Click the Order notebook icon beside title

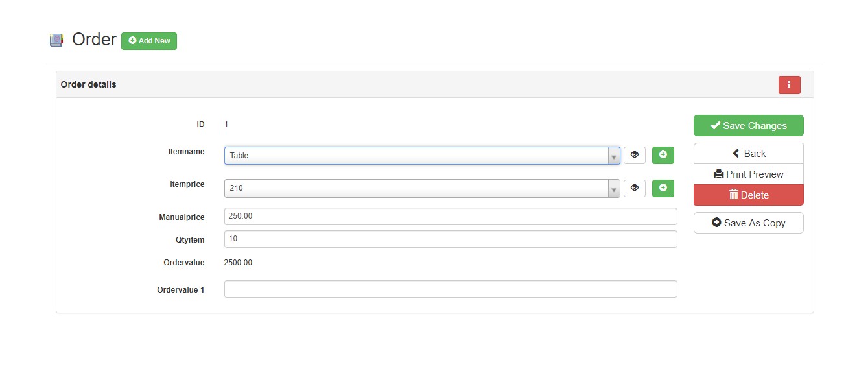(x=56, y=40)
